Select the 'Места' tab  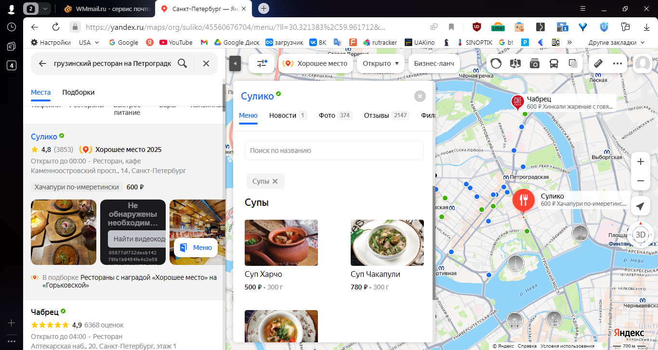pyautogui.click(x=41, y=92)
